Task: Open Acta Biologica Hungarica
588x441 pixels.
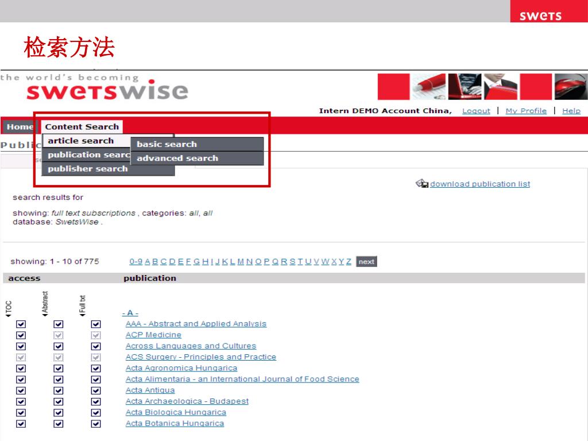Action: [176, 412]
